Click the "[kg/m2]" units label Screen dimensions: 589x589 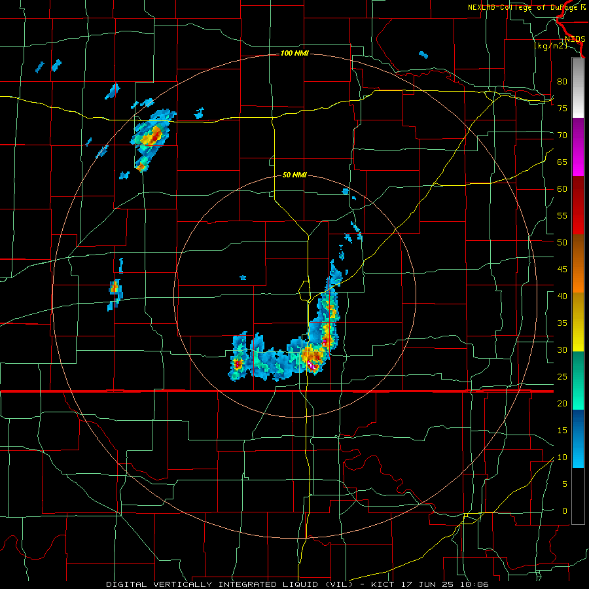pyautogui.click(x=550, y=46)
